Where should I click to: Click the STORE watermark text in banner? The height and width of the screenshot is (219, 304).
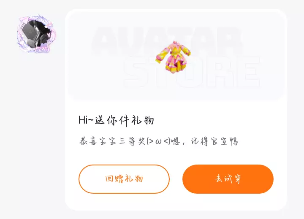tap(192, 72)
